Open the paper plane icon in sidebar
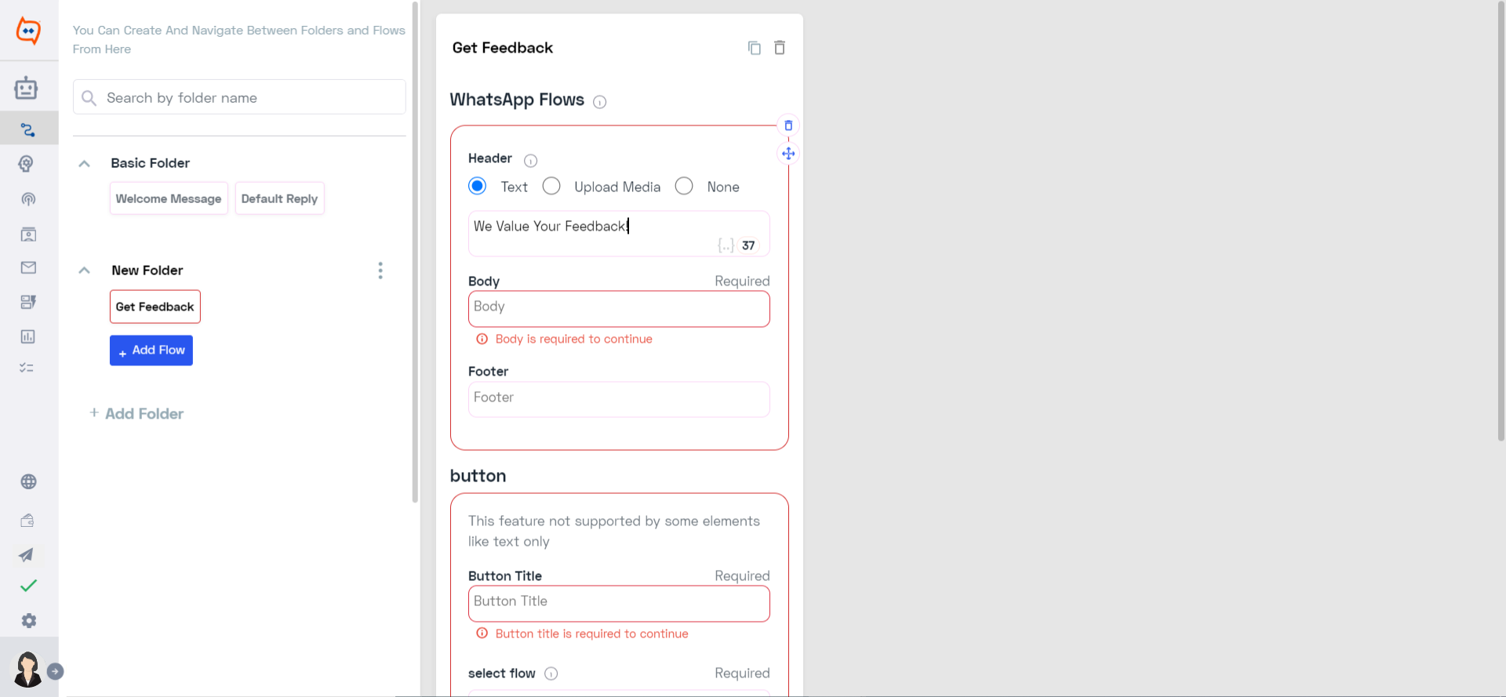Screen dimensions: 1506x697 (26, 554)
